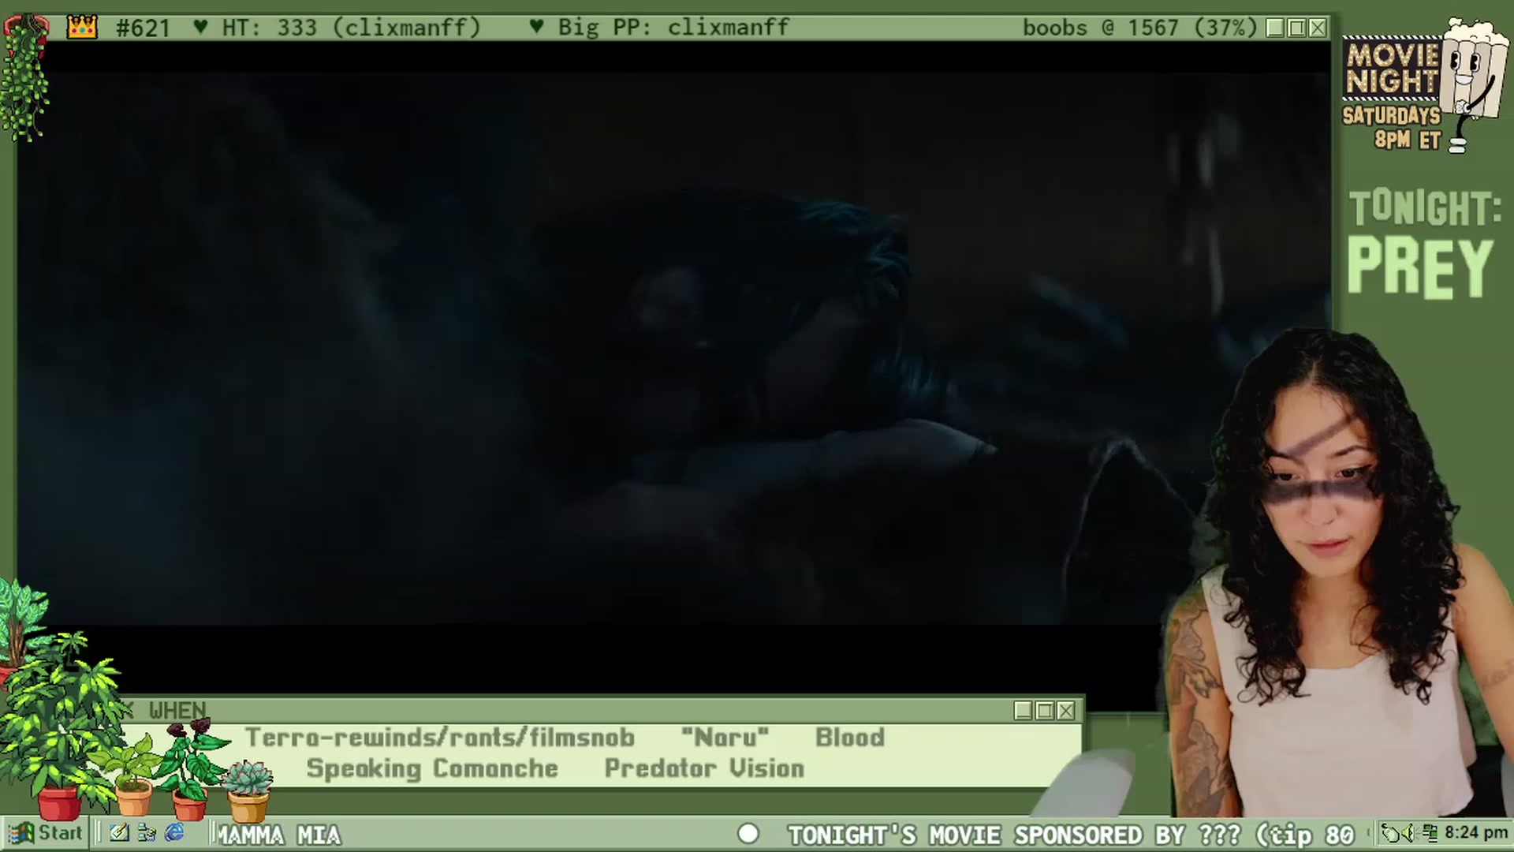The width and height of the screenshot is (1514, 852).
Task: Close the WHEN window
Action: coord(1065,711)
